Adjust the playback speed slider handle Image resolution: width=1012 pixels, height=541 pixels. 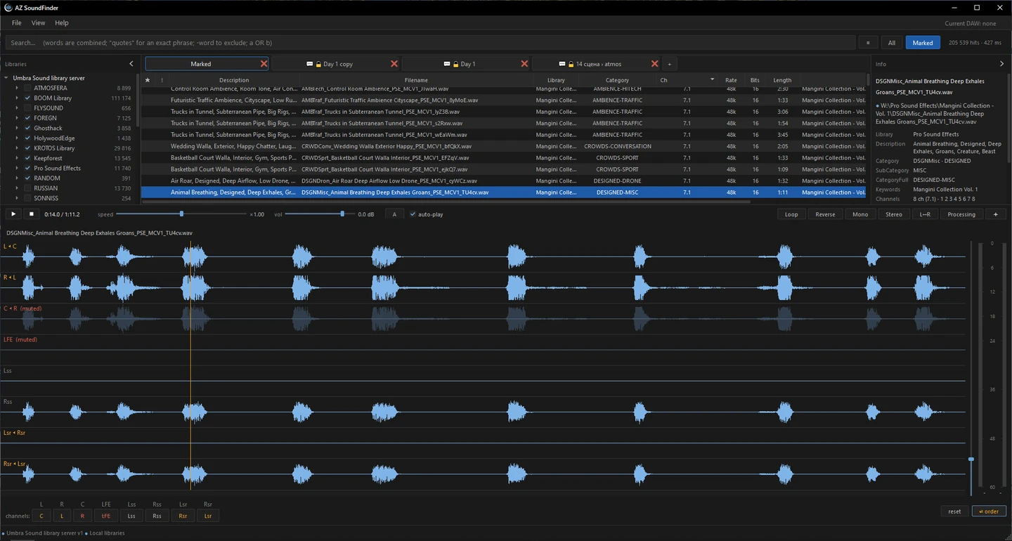[181, 214]
